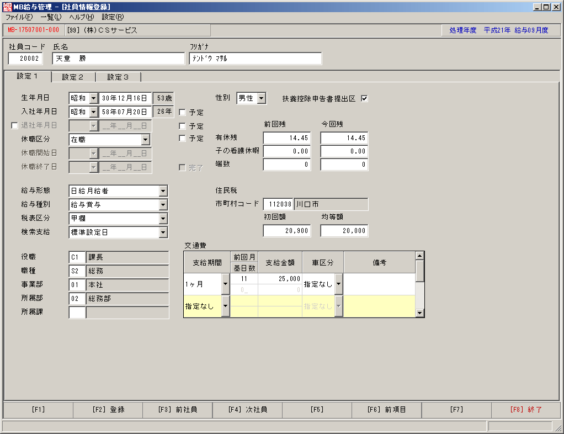Click the 市町村コード field 112038
This screenshot has height=434, width=564.
(x=278, y=204)
